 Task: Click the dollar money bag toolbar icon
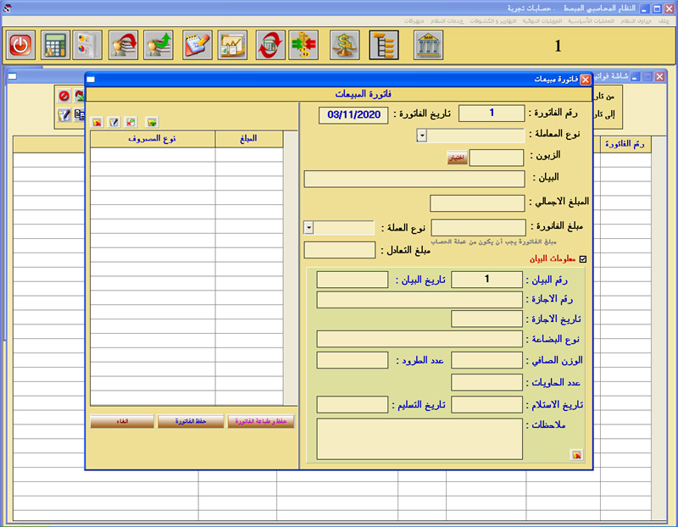click(344, 44)
